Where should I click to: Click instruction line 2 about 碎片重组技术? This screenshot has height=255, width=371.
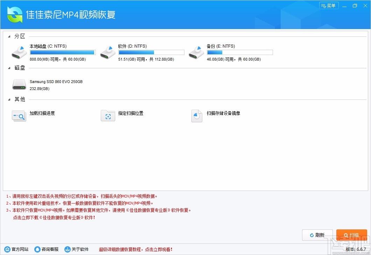coord(79,203)
